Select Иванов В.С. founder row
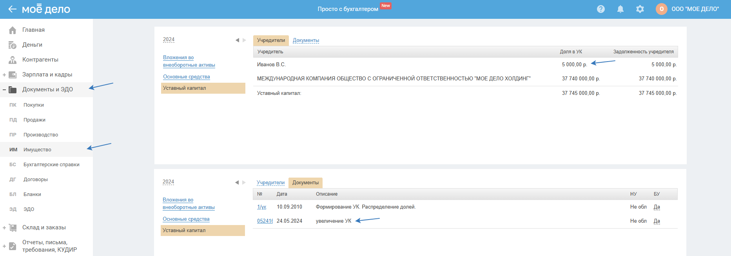The image size is (731, 256). coord(466,65)
